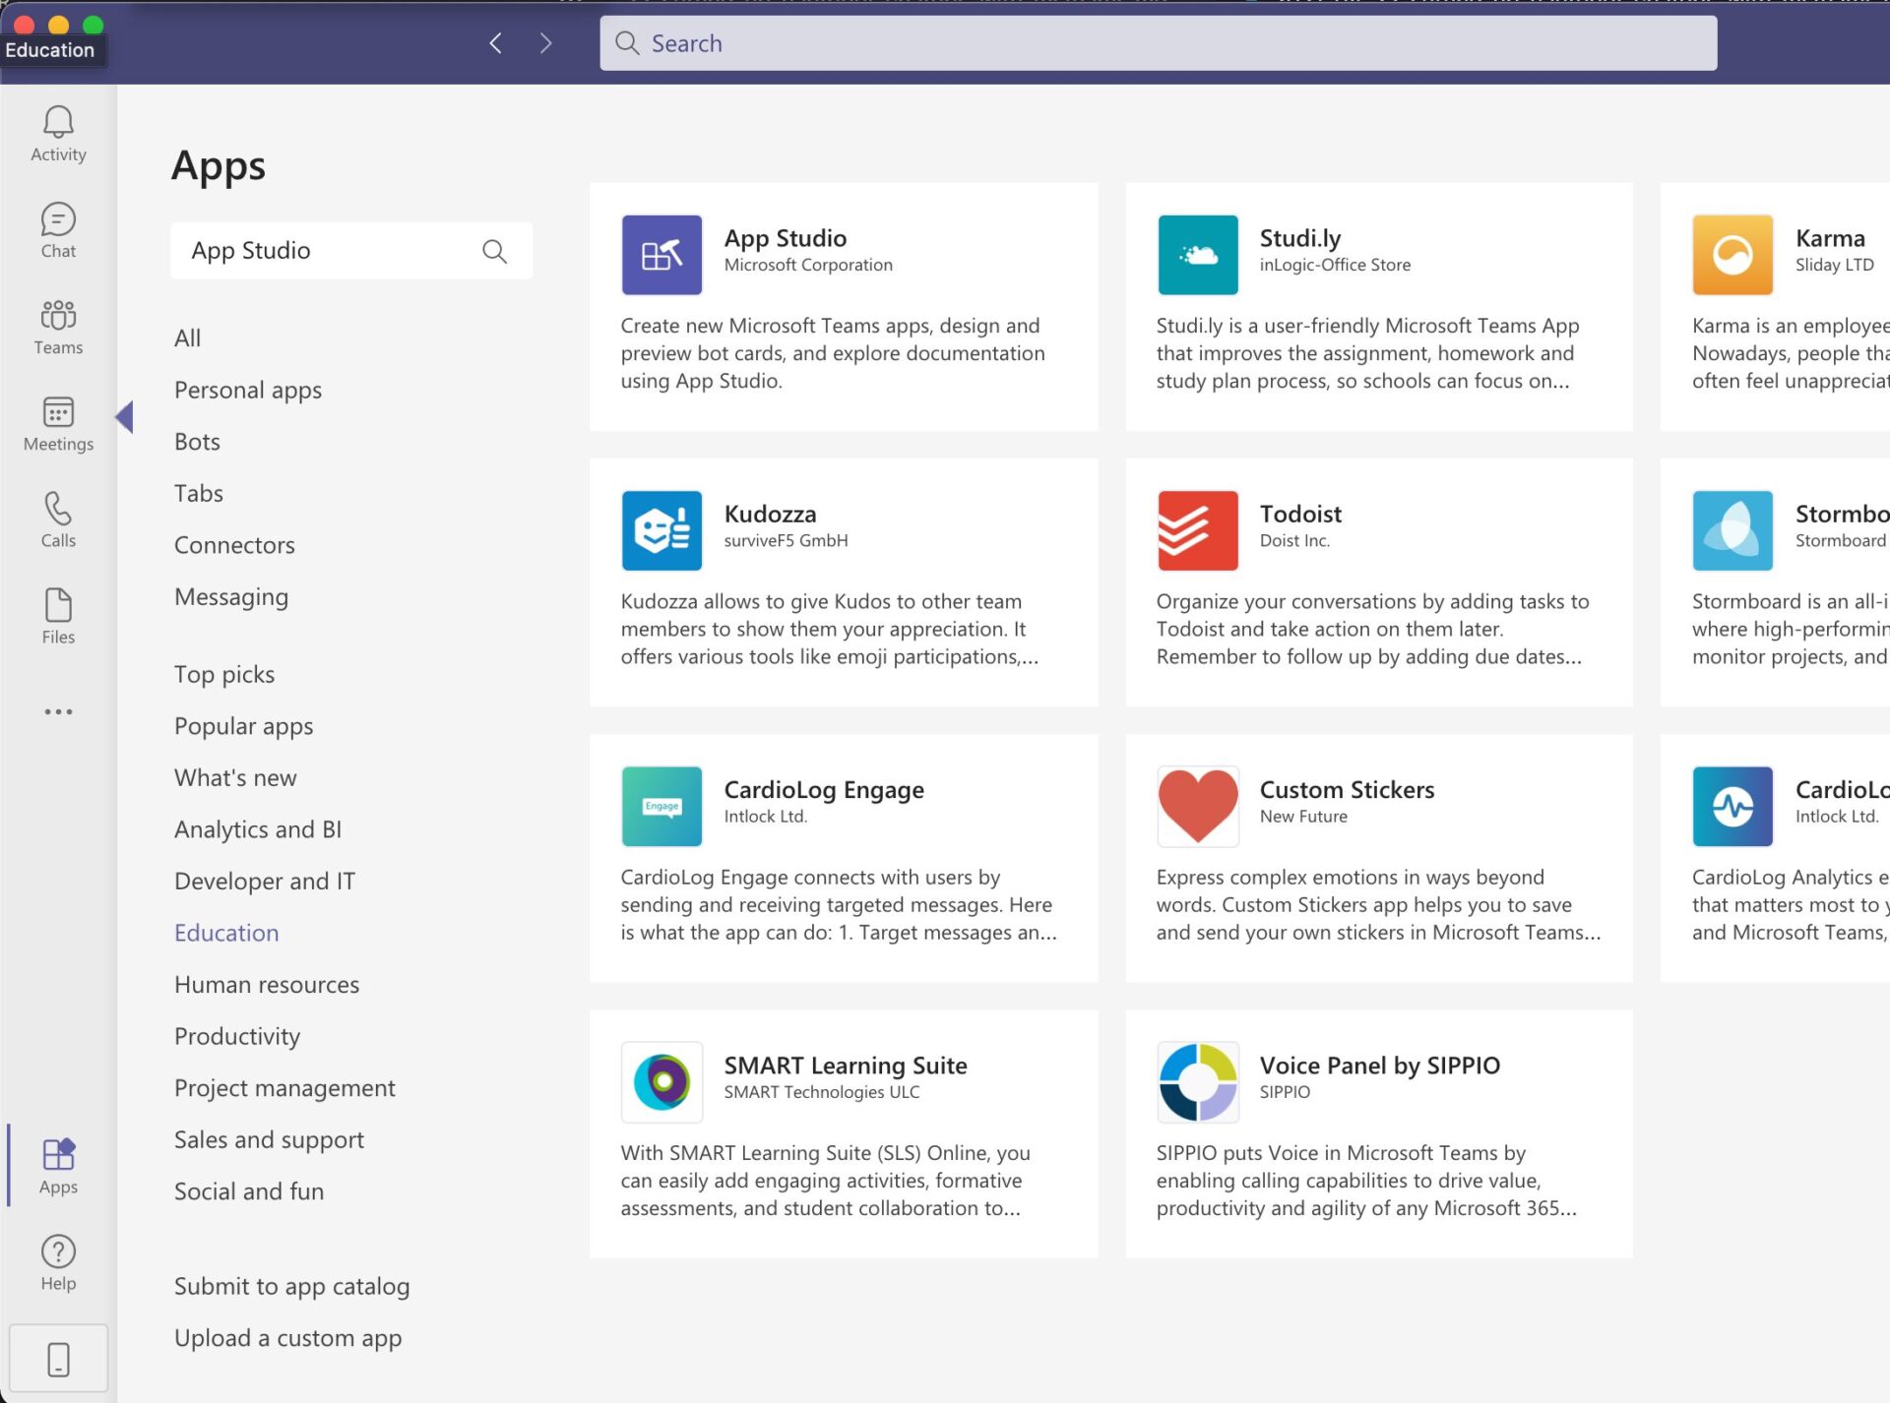Click the more options ellipsis in the sidebar

(x=58, y=711)
